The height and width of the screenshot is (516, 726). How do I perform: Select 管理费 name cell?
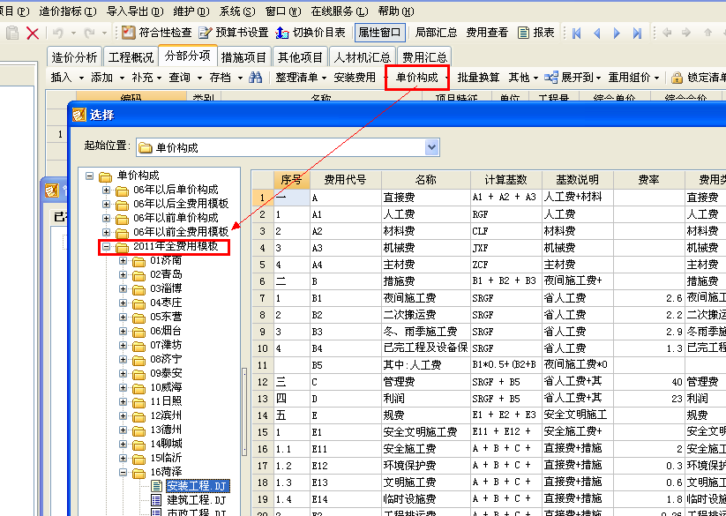coord(426,382)
